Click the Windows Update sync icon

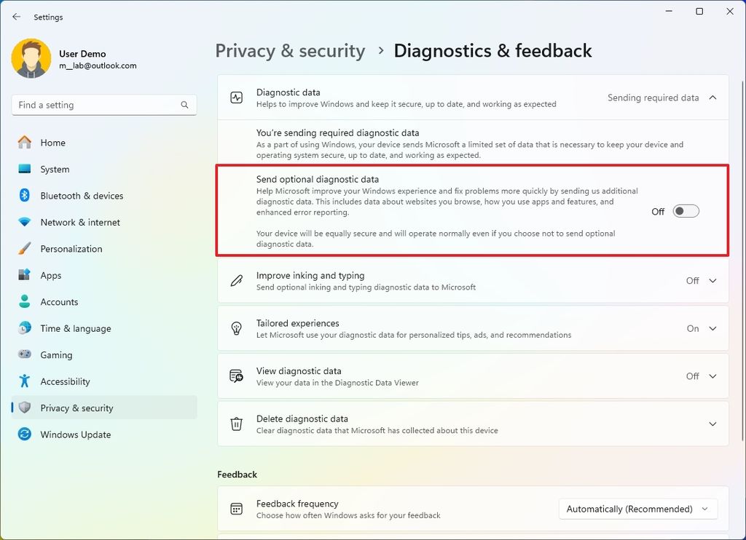coord(25,434)
